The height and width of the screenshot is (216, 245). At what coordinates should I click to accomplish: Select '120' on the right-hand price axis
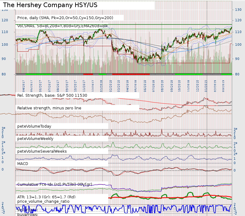(238, 20)
